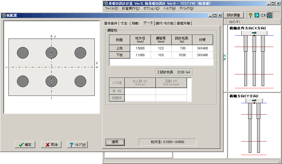This screenshot has width=282, height=164.
Task: Edit lower pile outer diameter 1.1000
Action: [x=140, y=55]
